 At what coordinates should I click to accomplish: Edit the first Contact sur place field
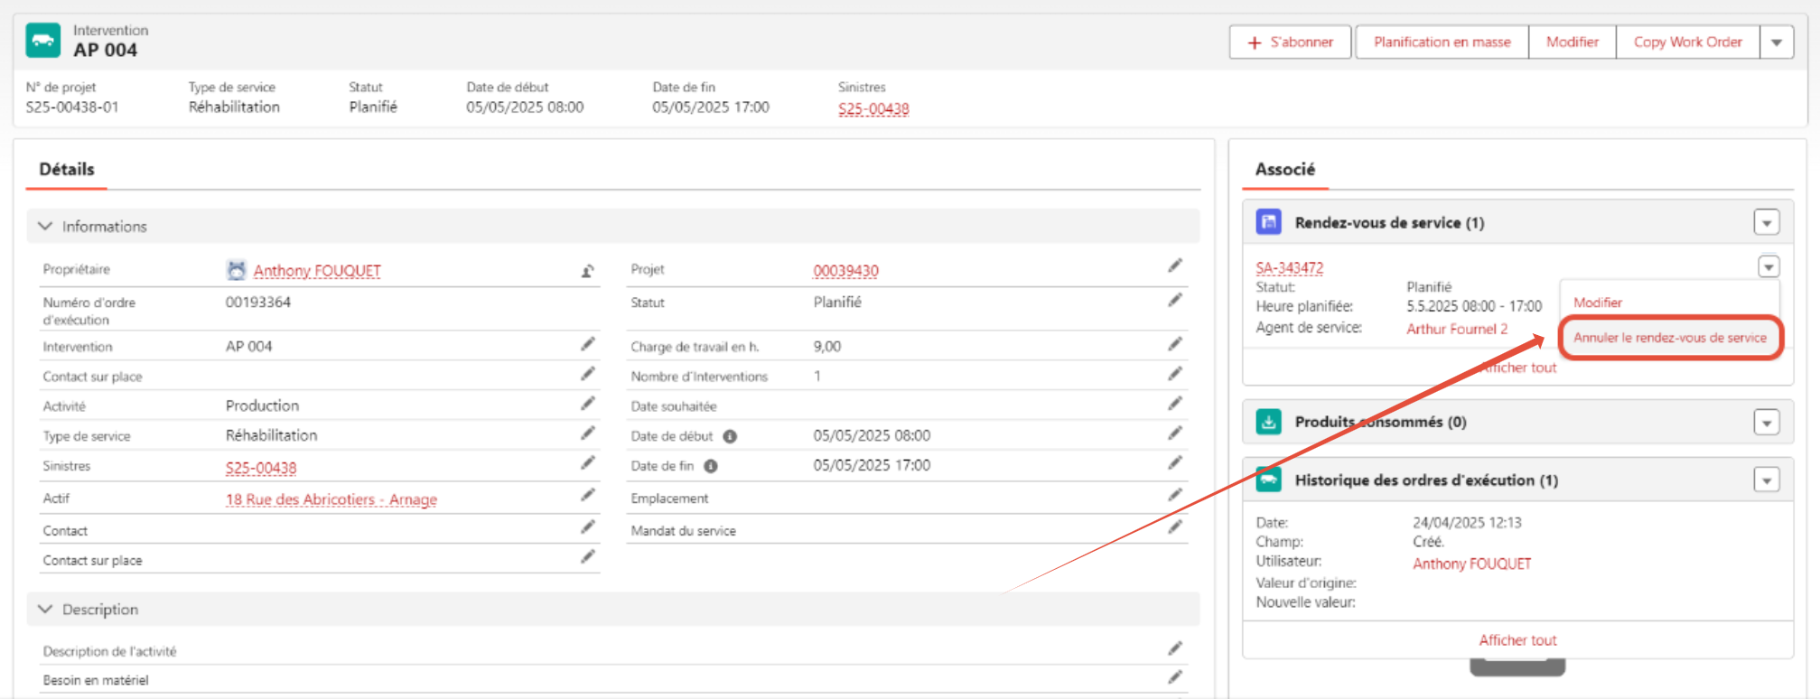pyautogui.click(x=588, y=374)
